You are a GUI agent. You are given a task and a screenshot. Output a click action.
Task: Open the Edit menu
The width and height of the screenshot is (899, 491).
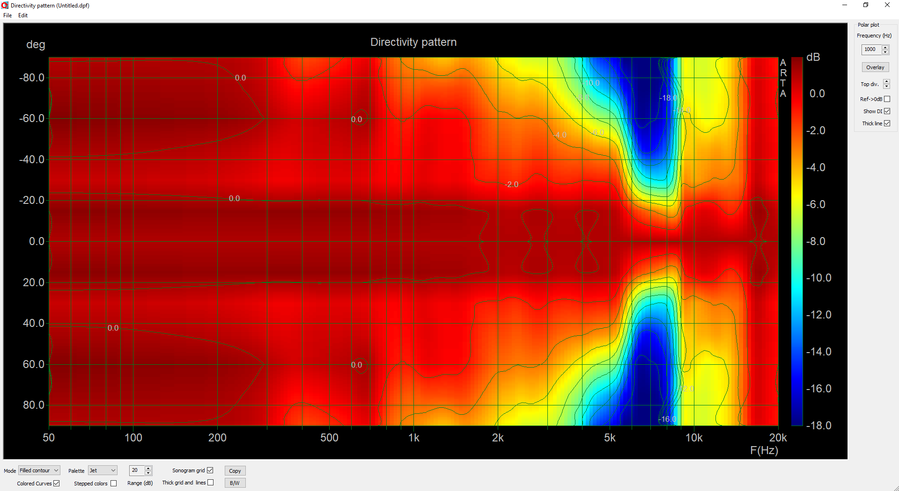[23, 15]
